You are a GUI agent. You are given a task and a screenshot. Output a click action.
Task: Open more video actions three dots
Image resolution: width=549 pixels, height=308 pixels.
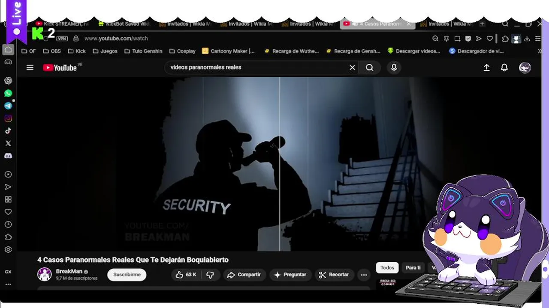(364, 275)
